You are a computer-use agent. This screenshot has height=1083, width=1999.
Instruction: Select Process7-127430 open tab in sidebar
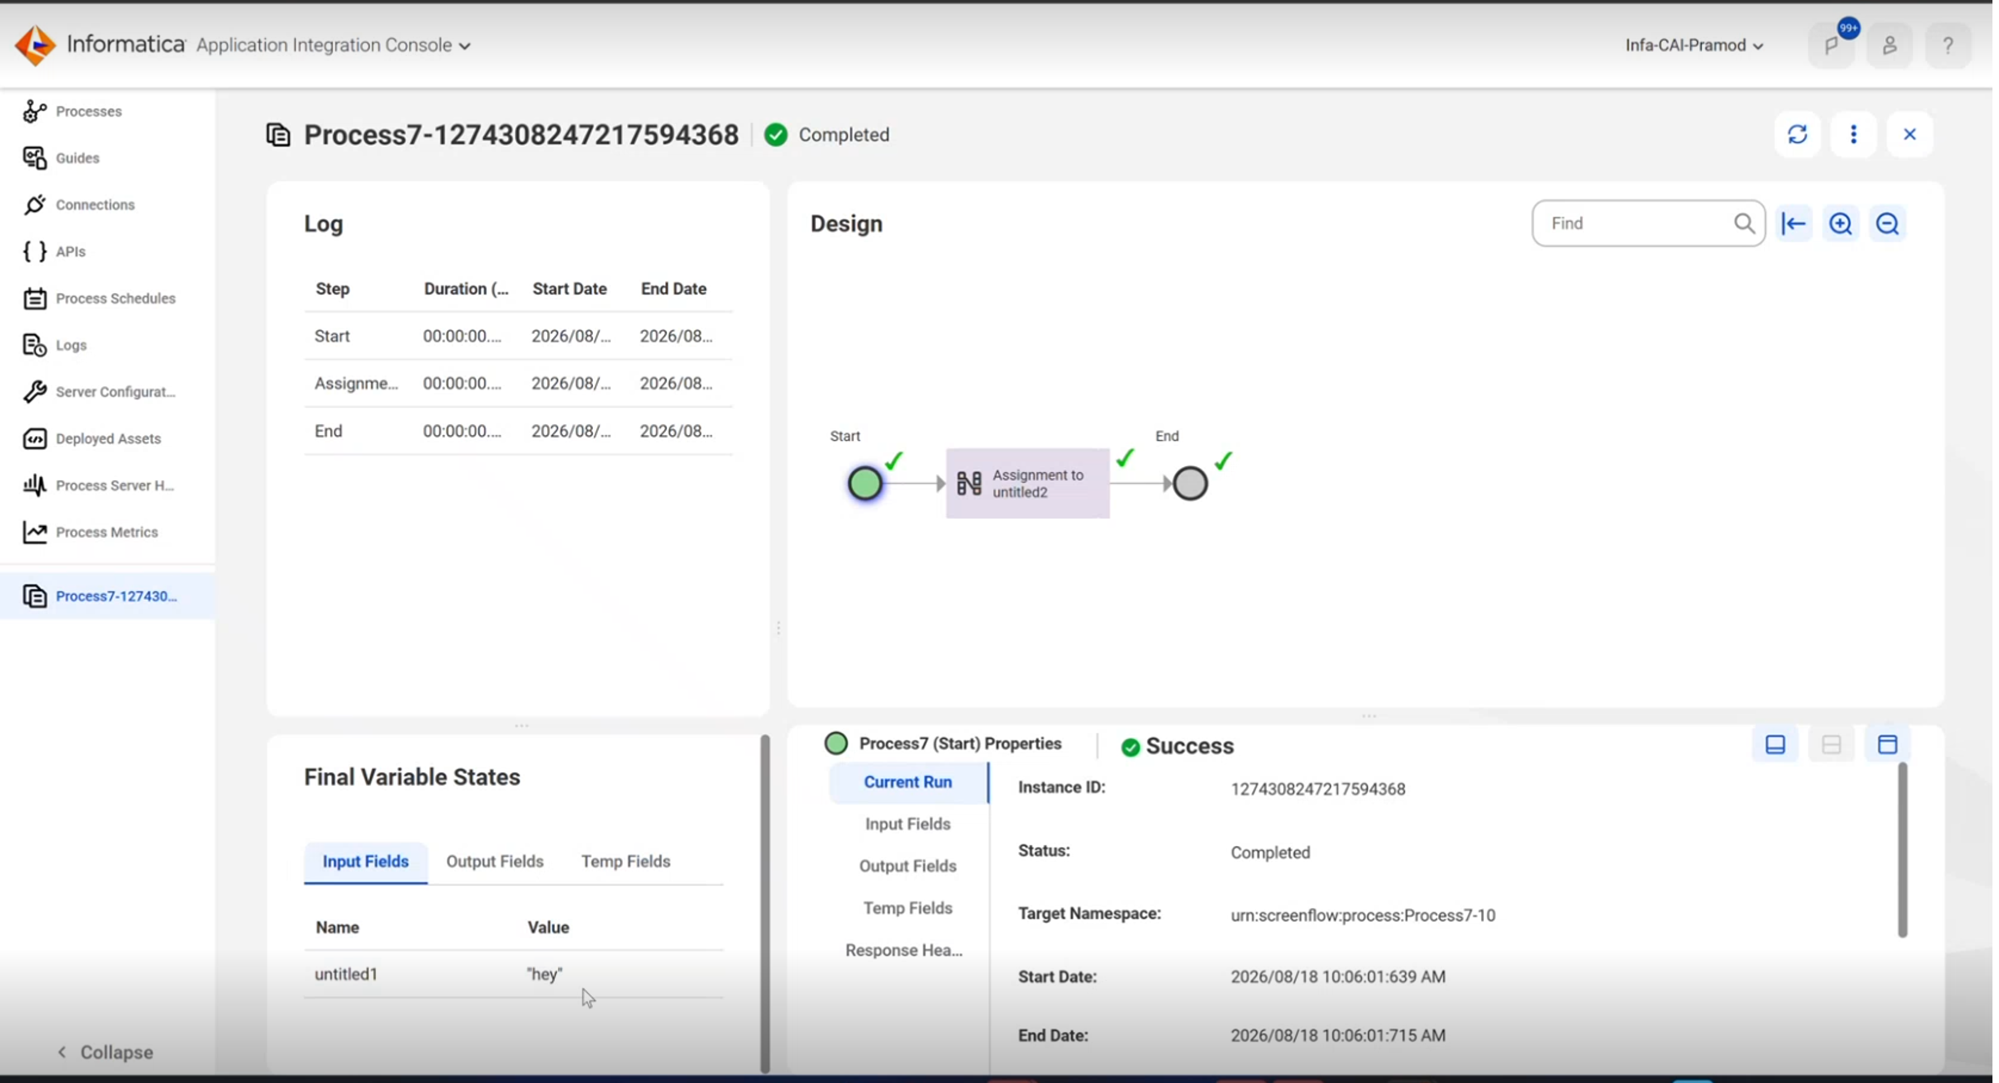(x=108, y=596)
